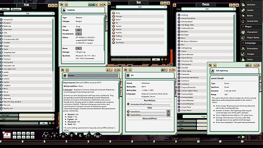The width and height of the screenshot is (263, 148).
Task: Toggle identified status on Long bow window
Action: [90, 4]
